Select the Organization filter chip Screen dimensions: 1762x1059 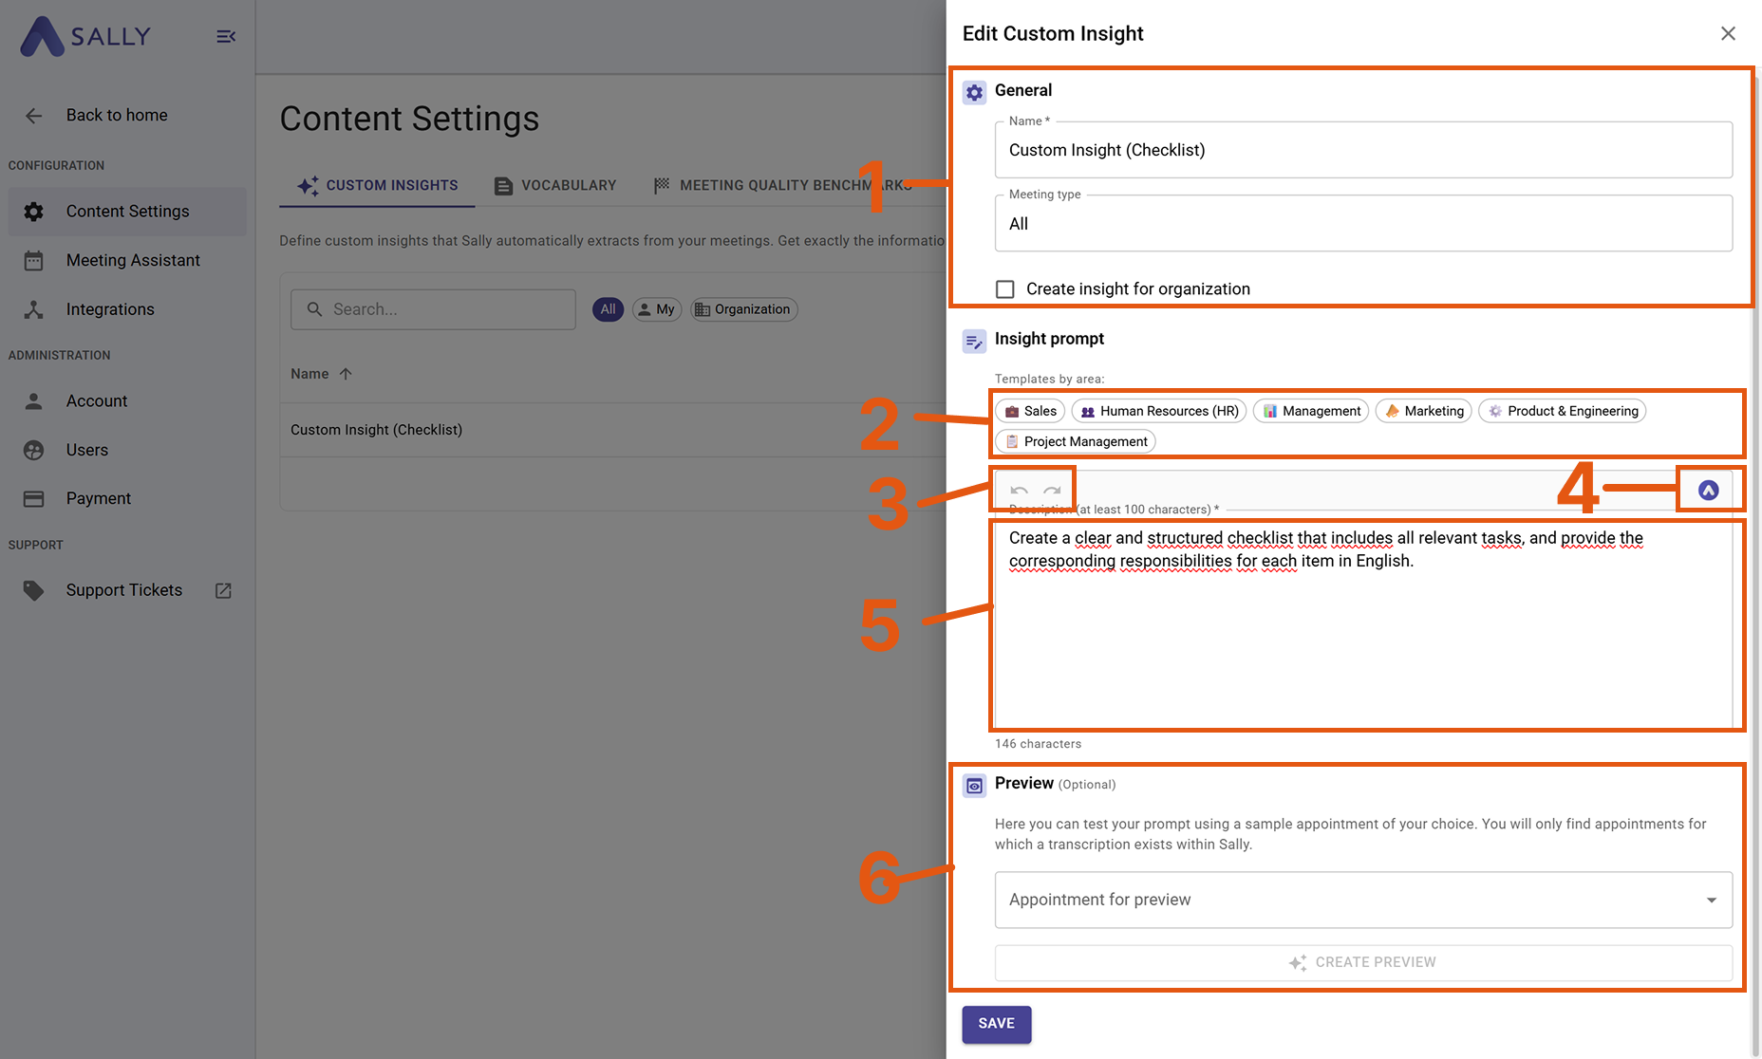pos(743,309)
